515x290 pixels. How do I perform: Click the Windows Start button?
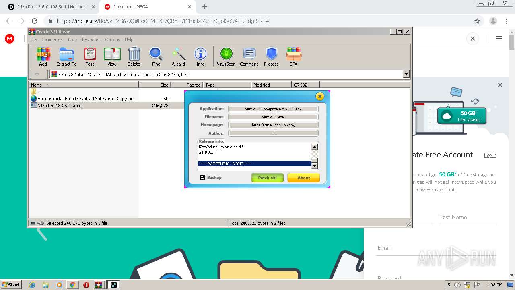11,285
